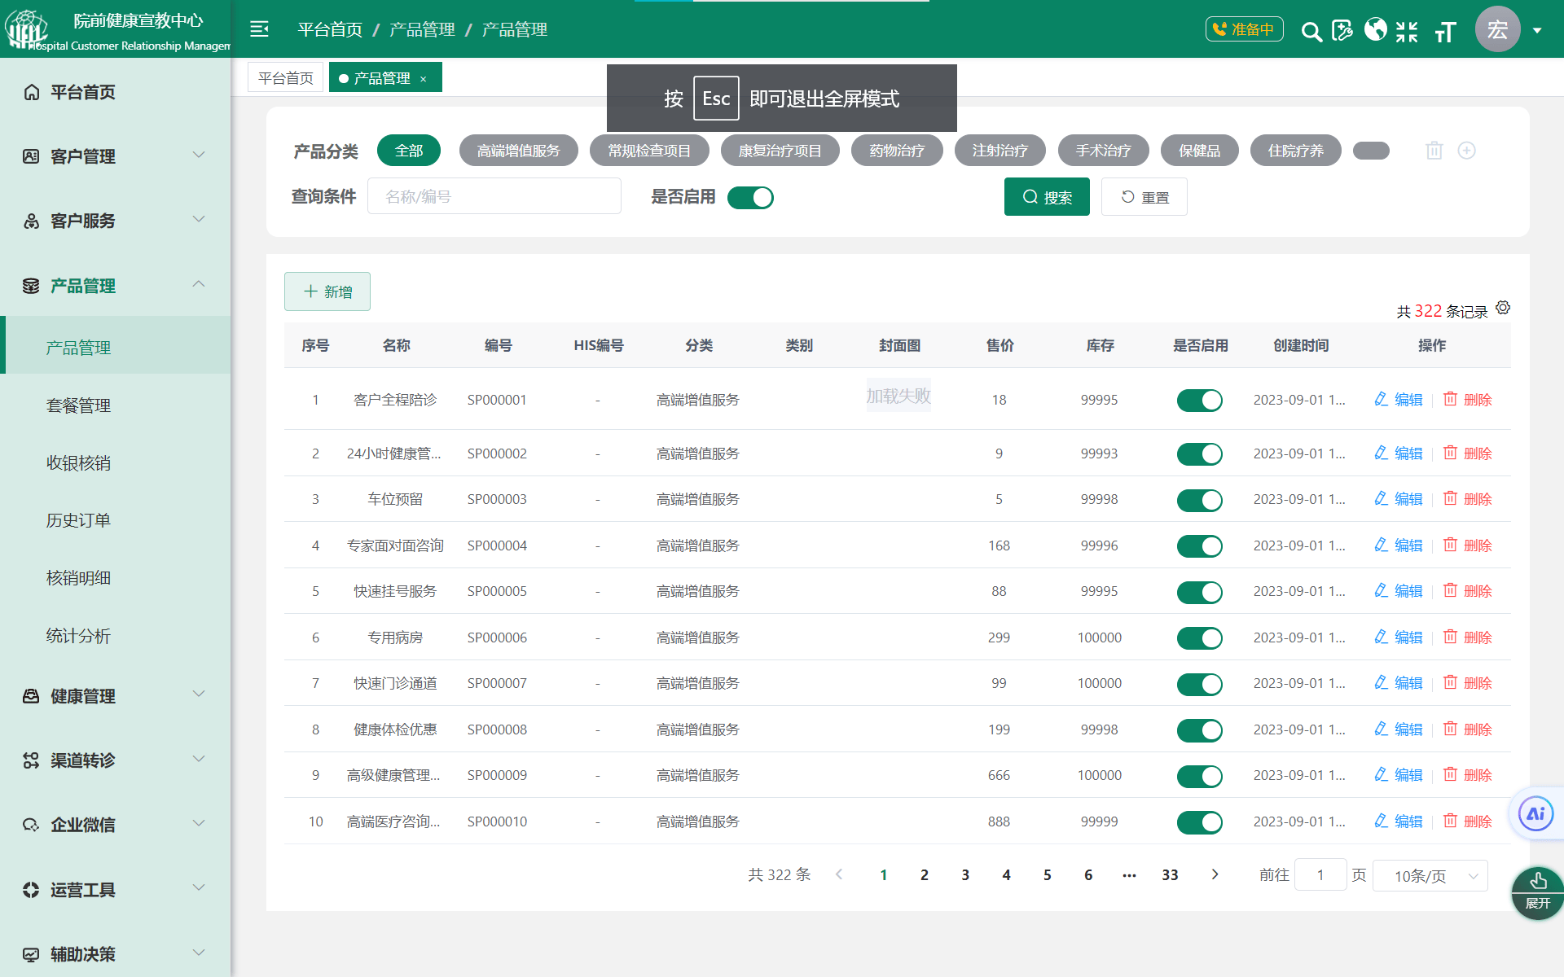Click the 新增 add product button
This screenshot has width=1564, height=977.
(327, 291)
